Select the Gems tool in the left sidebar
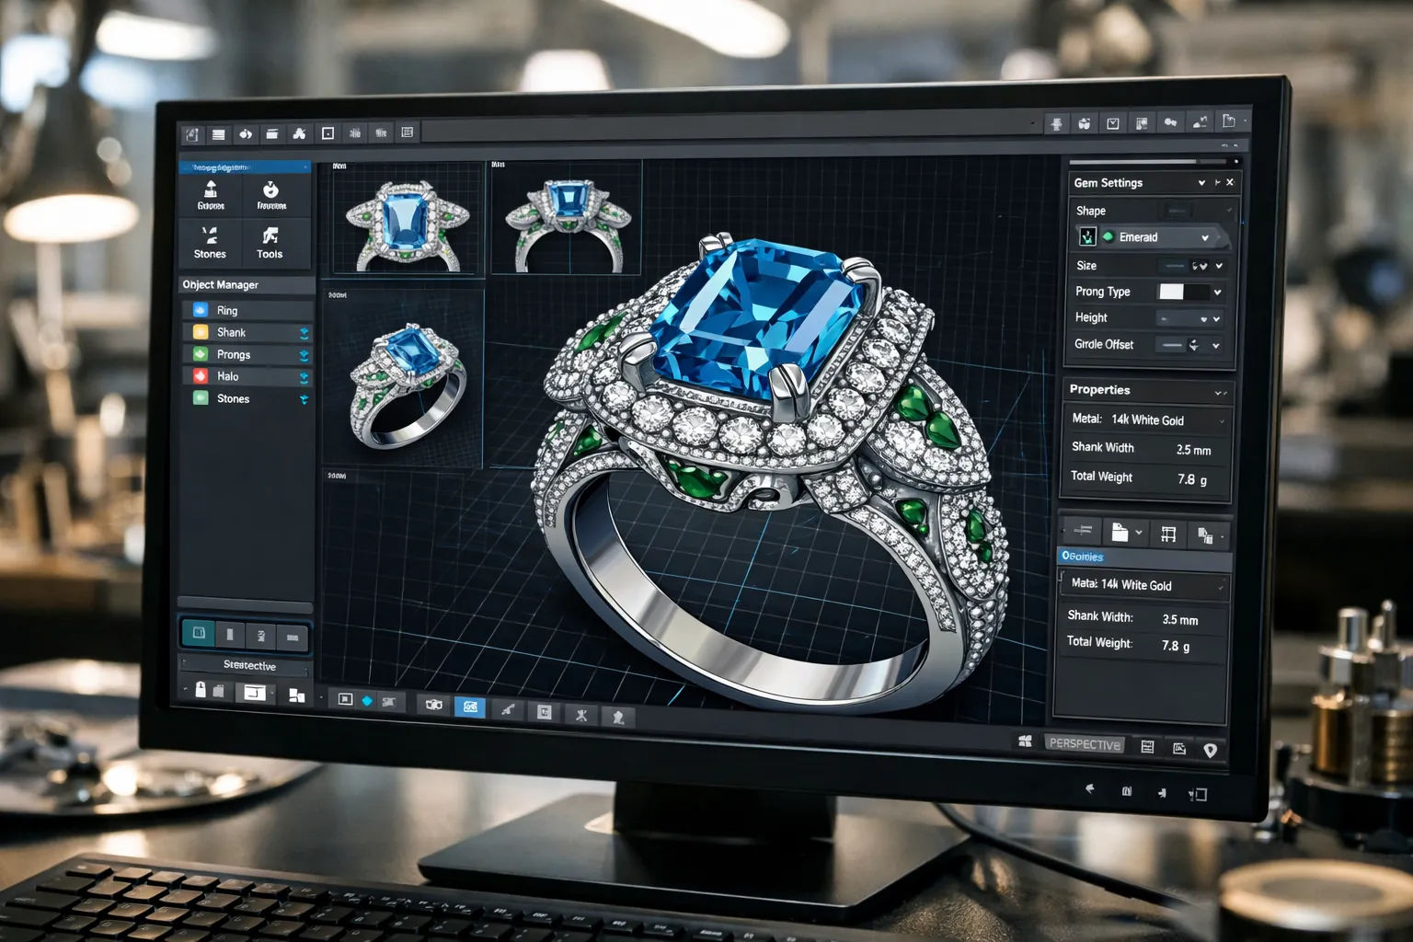This screenshot has width=1413, height=942. tap(210, 194)
